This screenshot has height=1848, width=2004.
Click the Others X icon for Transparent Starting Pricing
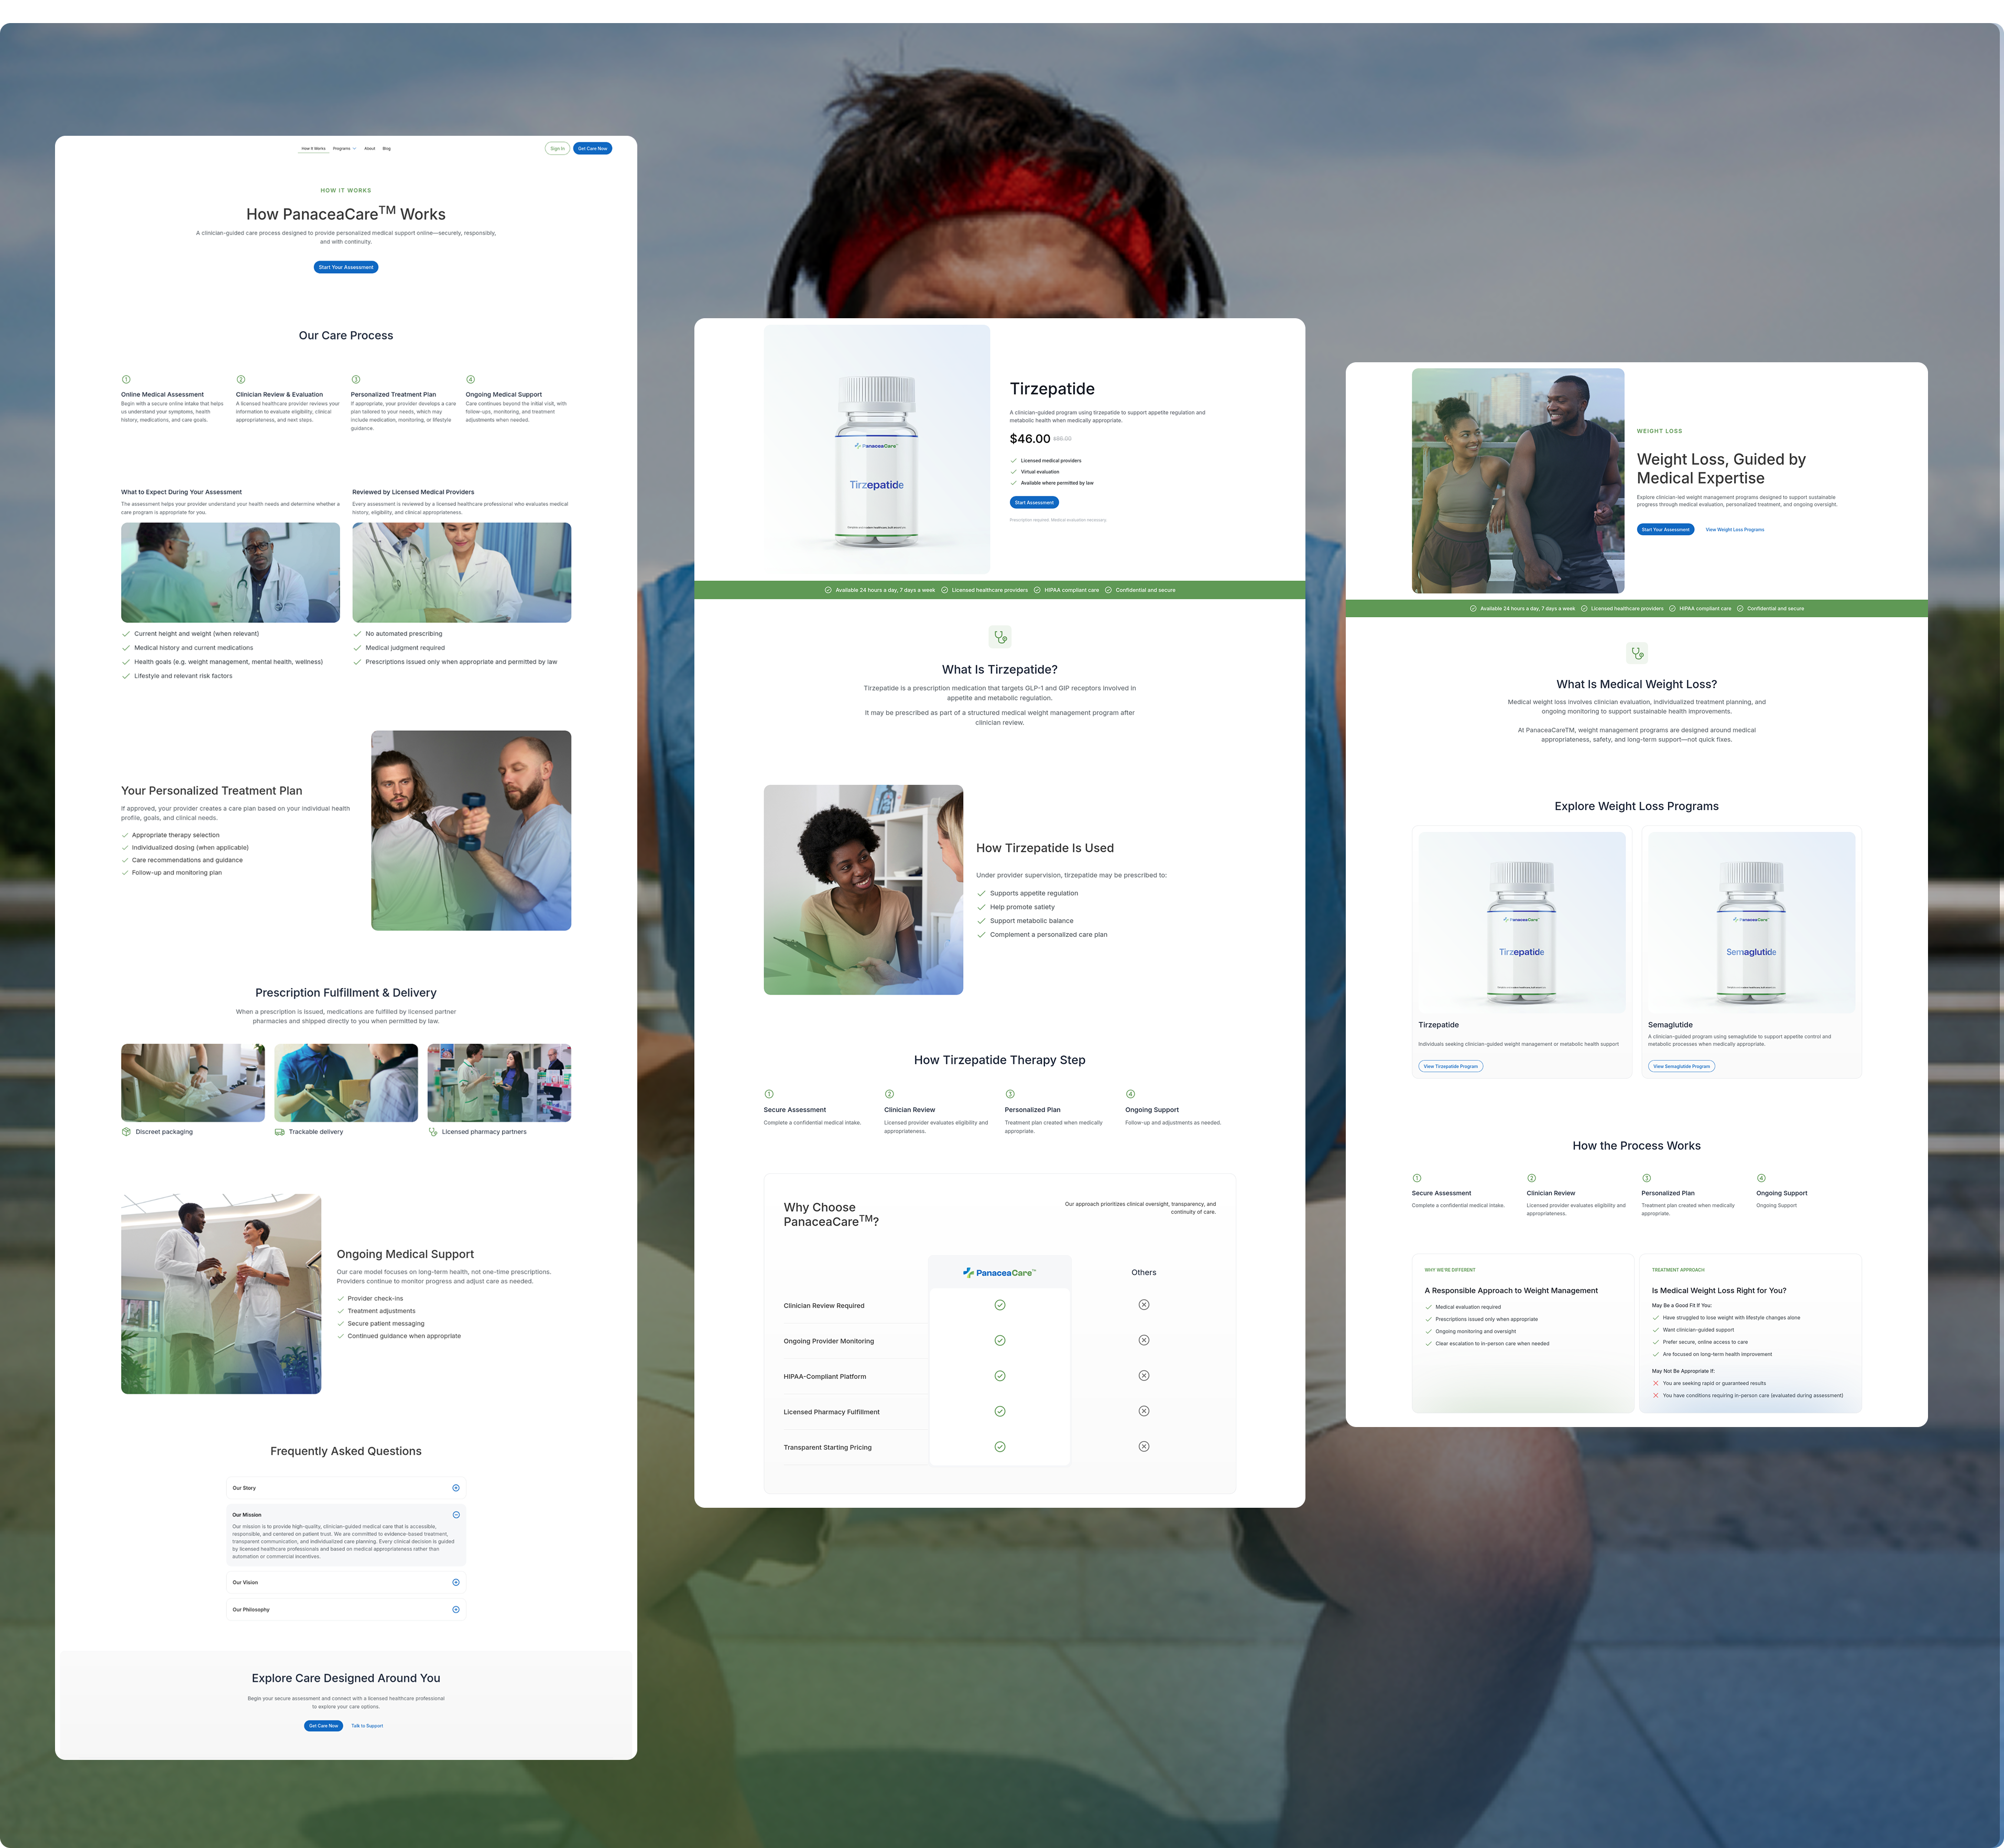tap(1145, 1447)
